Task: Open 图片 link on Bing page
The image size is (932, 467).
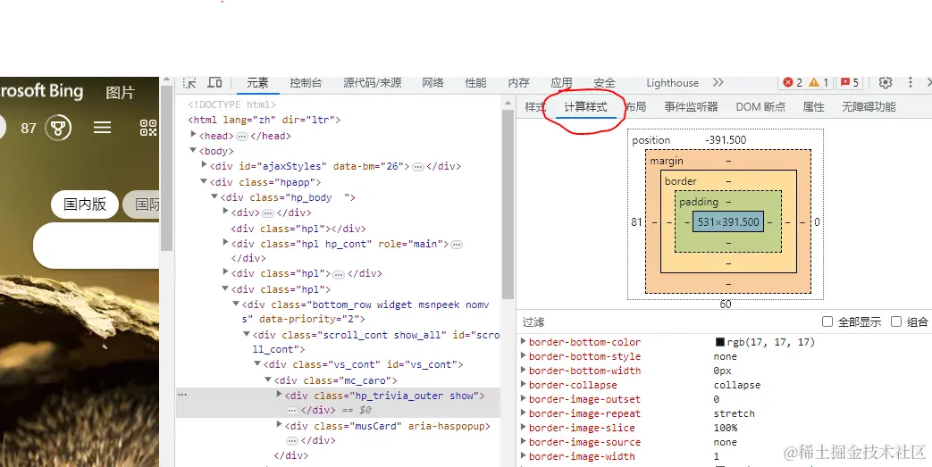Action: [x=120, y=92]
